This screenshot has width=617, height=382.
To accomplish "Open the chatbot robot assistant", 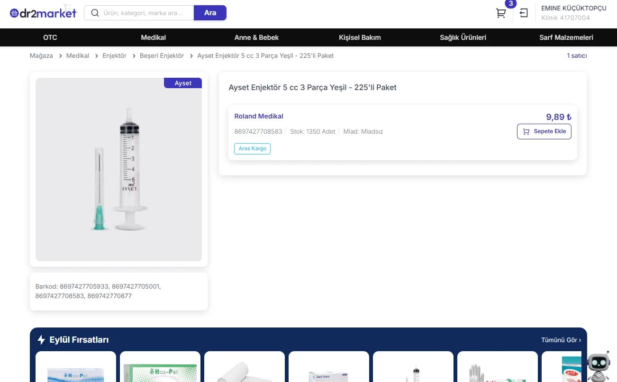I will coord(599,366).
